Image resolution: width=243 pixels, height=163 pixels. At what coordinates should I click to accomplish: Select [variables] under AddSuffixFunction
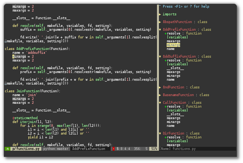(x=177, y=64)
